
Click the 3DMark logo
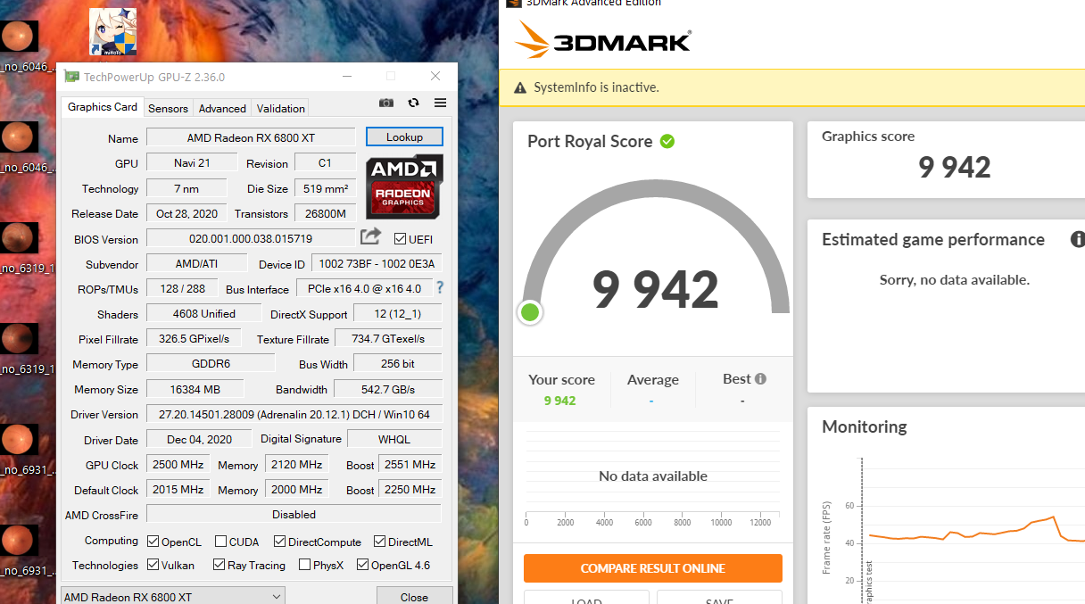coord(603,40)
